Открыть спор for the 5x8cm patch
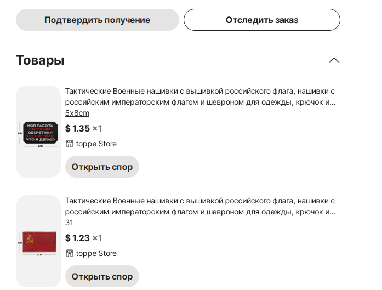The image size is (382, 290). 102,167
